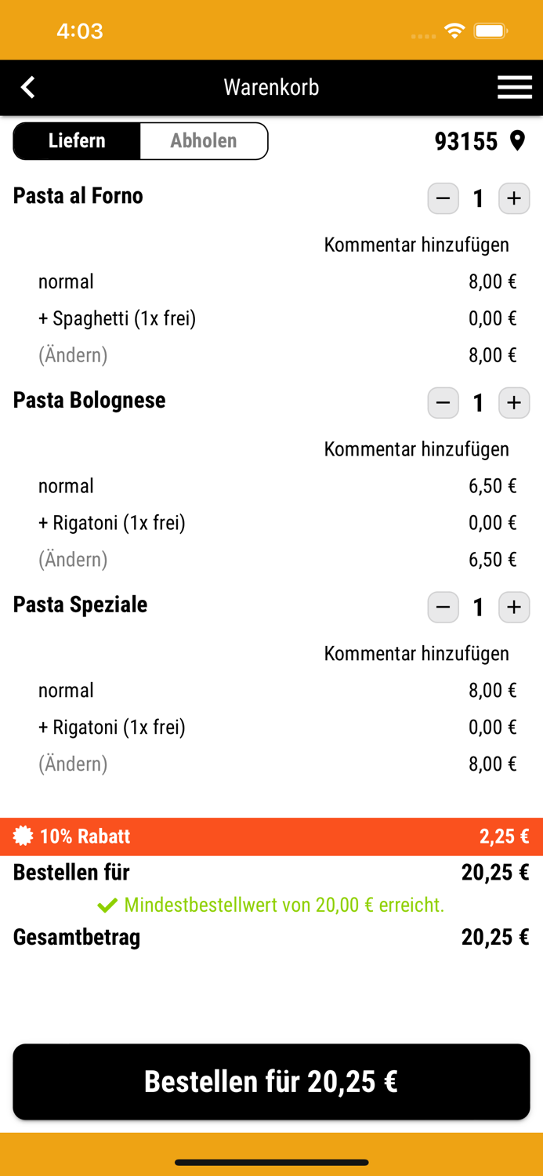Viewport: 543px width, 1176px height.
Task: Increase Pasta Speziale quantity with plus icon
Action: [x=513, y=607]
